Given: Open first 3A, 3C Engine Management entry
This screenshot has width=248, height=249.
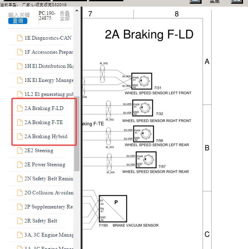Looking at the screenshot, I should pyautogui.click(x=49, y=235).
